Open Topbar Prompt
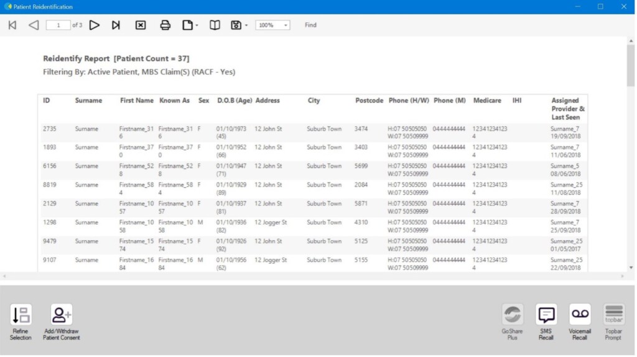Screen dimensions: 637x357 point(613,321)
